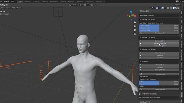Expand Random Generator section
The image size is (184, 103).
[x=159, y=43]
